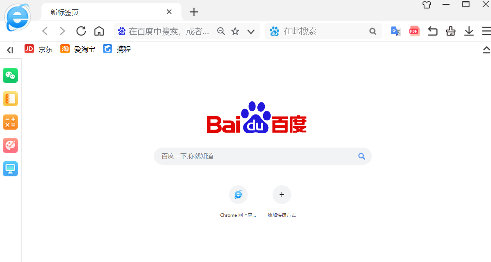Open the paint palette sidebar app
This screenshot has width=491, height=262.
[11, 146]
